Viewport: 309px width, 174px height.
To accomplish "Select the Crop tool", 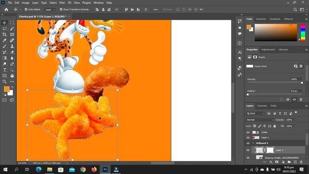I will (4, 34).
